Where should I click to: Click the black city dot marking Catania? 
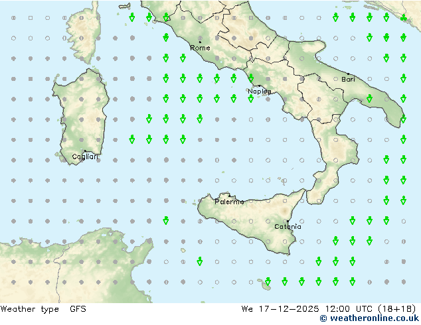(288, 222)
